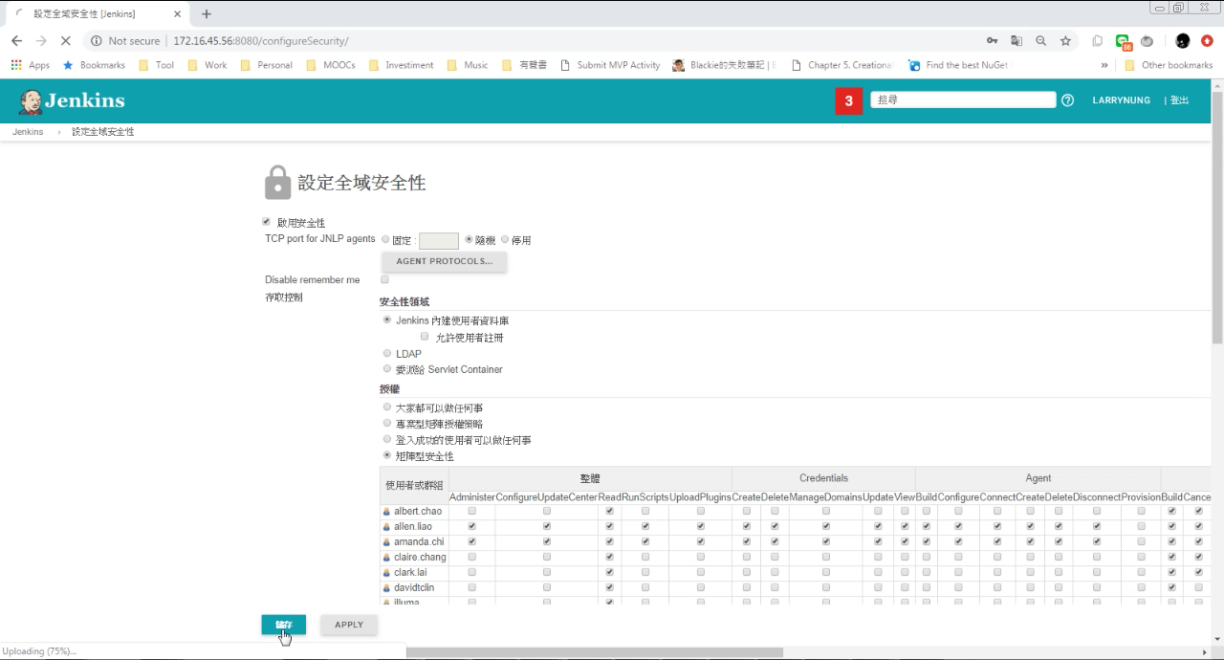Toggle UploadPlugins checkbox for claire.chang
Viewport: 1224px width, 660px height.
click(x=701, y=557)
